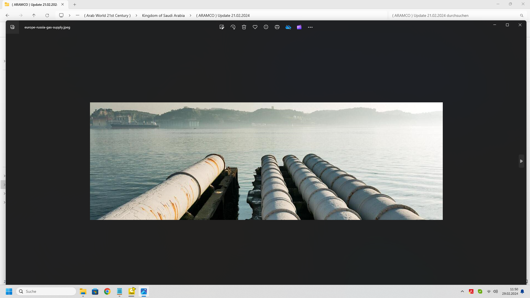The height and width of the screenshot is (298, 530).
Task: Go forward in File Explorer
Action: pyautogui.click(x=21, y=15)
